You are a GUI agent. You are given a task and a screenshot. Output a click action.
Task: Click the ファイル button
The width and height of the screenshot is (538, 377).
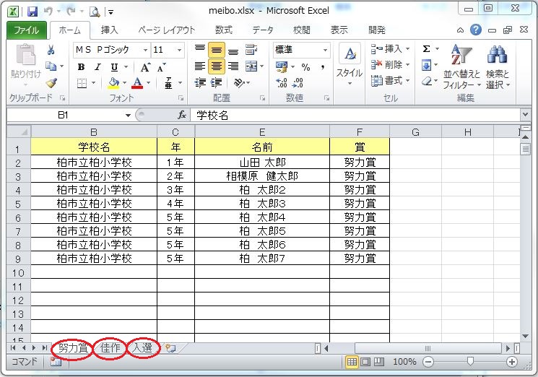[x=27, y=30]
